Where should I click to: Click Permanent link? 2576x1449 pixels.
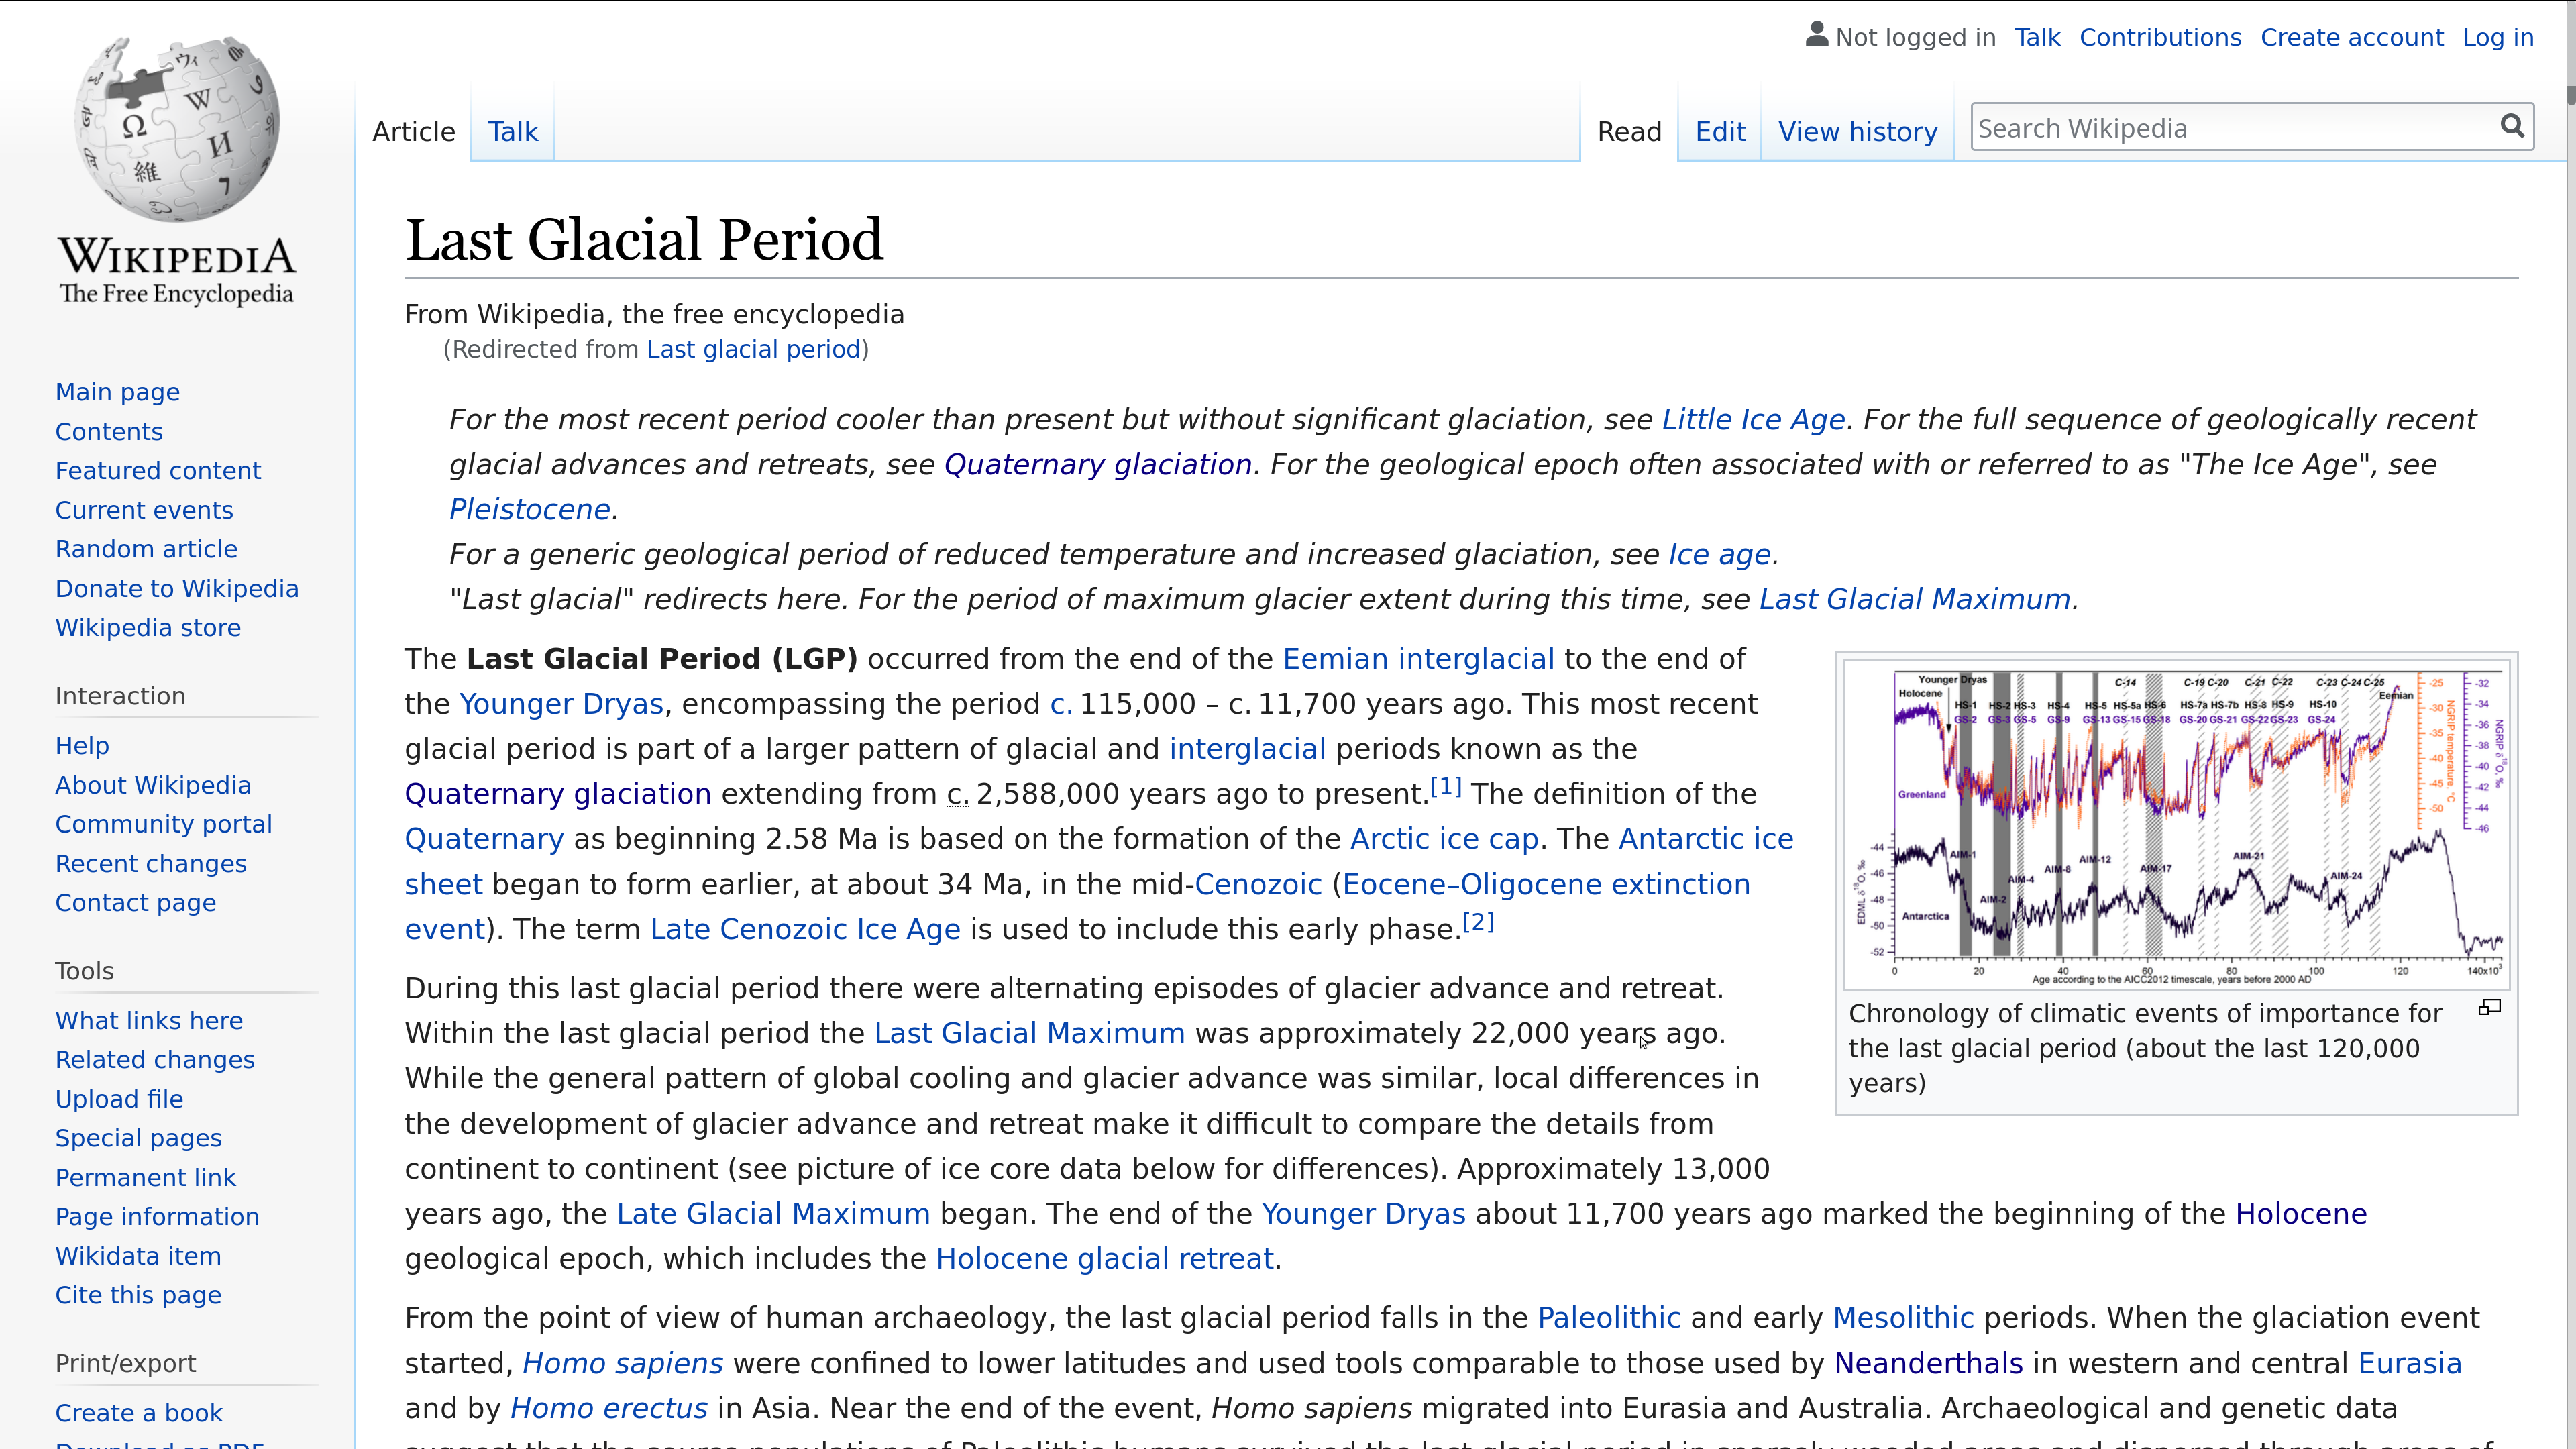(146, 1177)
